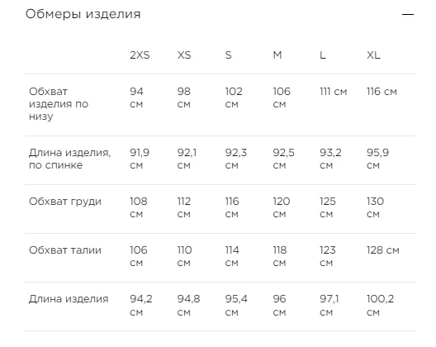Click the bottom Длина изделия row label
The height and width of the screenshot is (347, 436).
[x=69, y=299]
